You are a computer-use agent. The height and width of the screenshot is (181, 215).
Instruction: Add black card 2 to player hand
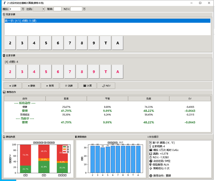(10, 43)
